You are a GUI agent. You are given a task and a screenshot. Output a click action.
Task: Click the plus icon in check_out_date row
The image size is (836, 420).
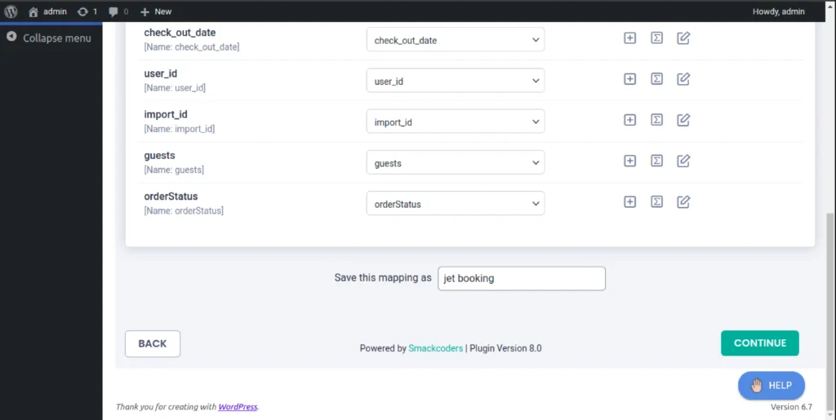click(629, 38)
